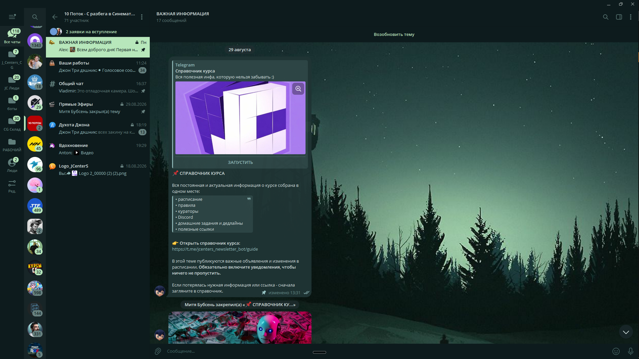Image resolution: width=639 pixels, height=359 pixels.
Task: Toggle the right info sidebar
Action: pyautogui.click(x=619, y=17)
